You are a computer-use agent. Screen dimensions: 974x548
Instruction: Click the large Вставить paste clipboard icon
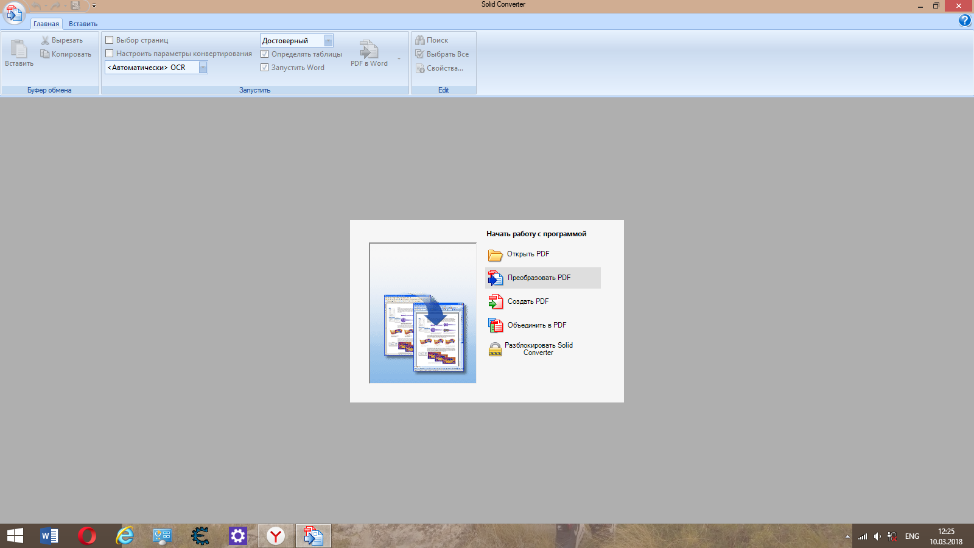coord(19,48)
